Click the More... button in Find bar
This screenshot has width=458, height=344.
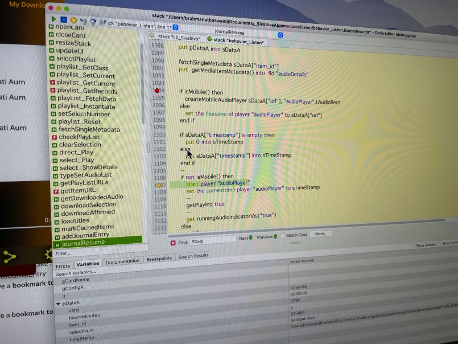point(320,234)
